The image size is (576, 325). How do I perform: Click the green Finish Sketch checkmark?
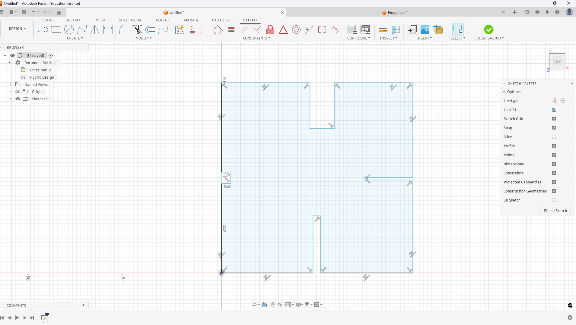tap(489, 30)
